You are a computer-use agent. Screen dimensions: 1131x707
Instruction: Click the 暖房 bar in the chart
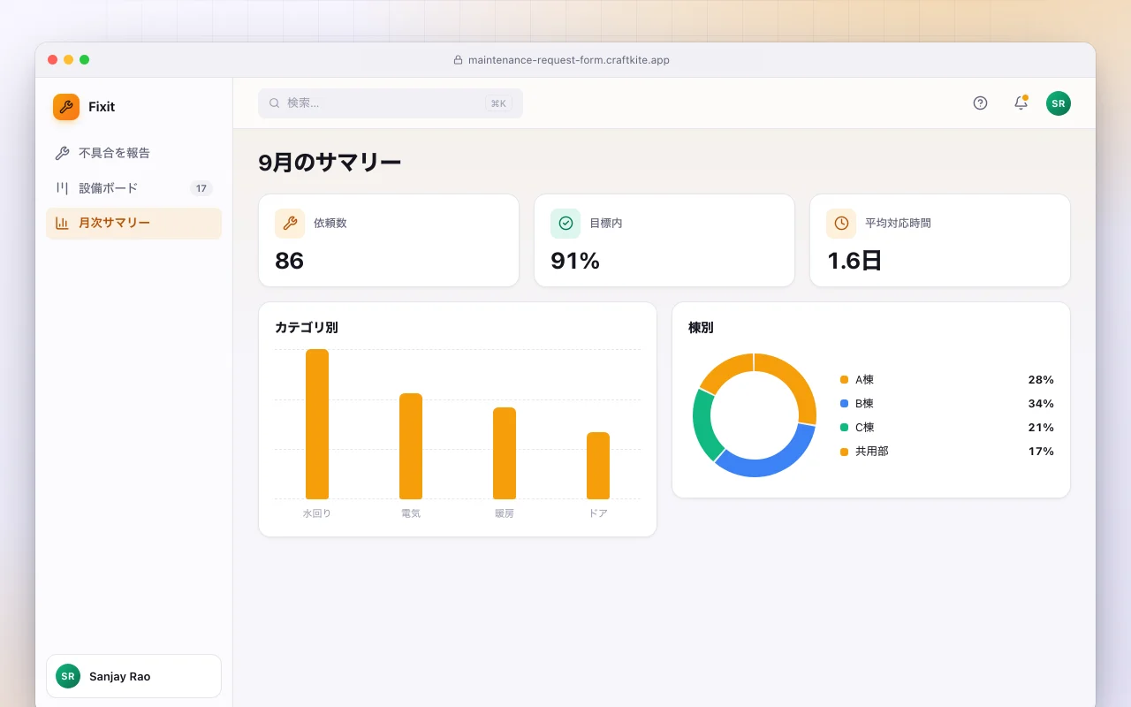[505, 453]
